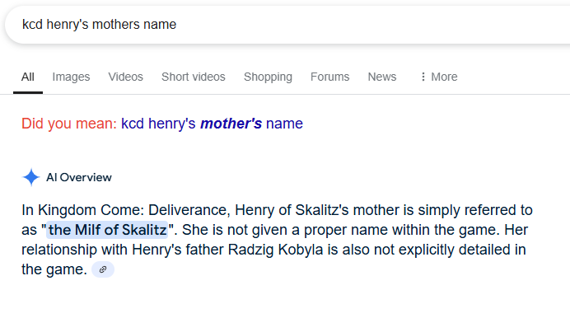Screen dimensions: 570x318
Task: Click the red 'Did you mean:' label
Action: pos(69,124)
